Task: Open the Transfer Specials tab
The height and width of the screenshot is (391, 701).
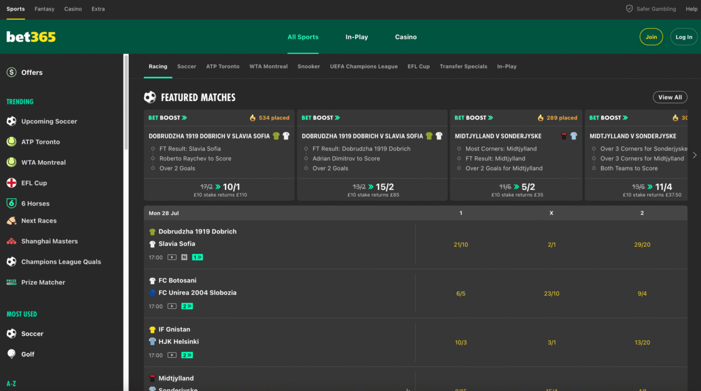Action: tap(463, 67)
